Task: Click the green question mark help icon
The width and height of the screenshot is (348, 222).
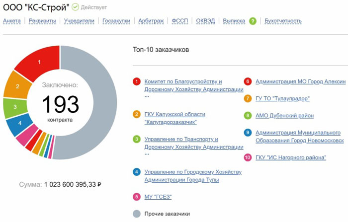Action: pyautogui.click(x=253, y=21)
